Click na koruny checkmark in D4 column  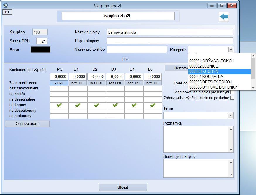[134, 105]
